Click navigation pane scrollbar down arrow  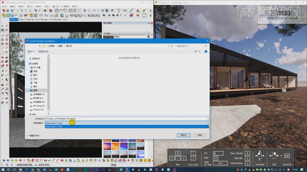49,114
